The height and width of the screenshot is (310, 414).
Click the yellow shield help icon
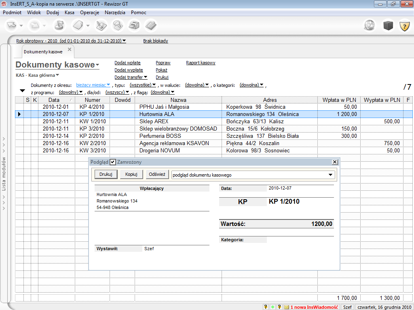pos(405,26)
